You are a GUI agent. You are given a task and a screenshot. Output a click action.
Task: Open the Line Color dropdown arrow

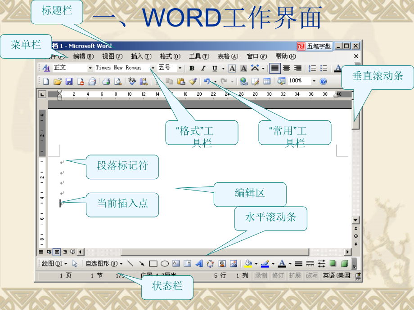(x=273, y=264)
